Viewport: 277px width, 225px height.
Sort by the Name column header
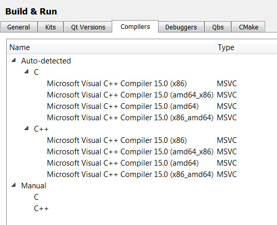[x=111, y=47]
